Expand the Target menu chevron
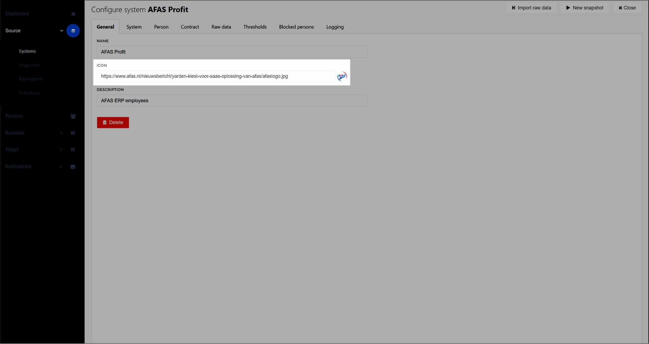Image resolution: width=649 pixels, height=344 pixels. (x=61, y=150)
